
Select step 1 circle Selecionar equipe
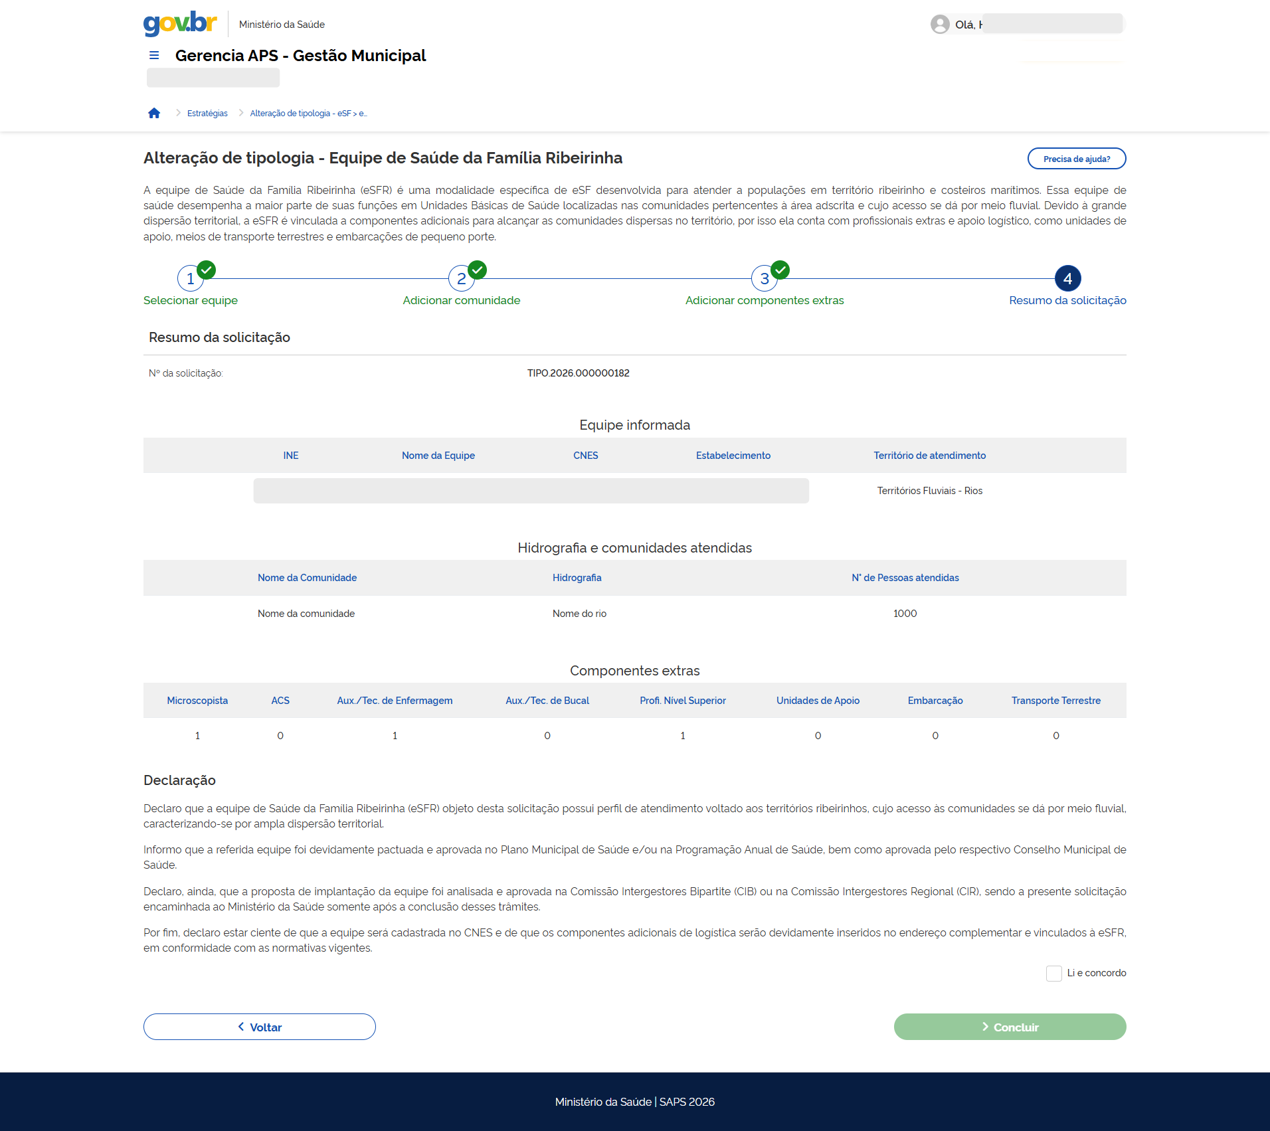[191, 279]
